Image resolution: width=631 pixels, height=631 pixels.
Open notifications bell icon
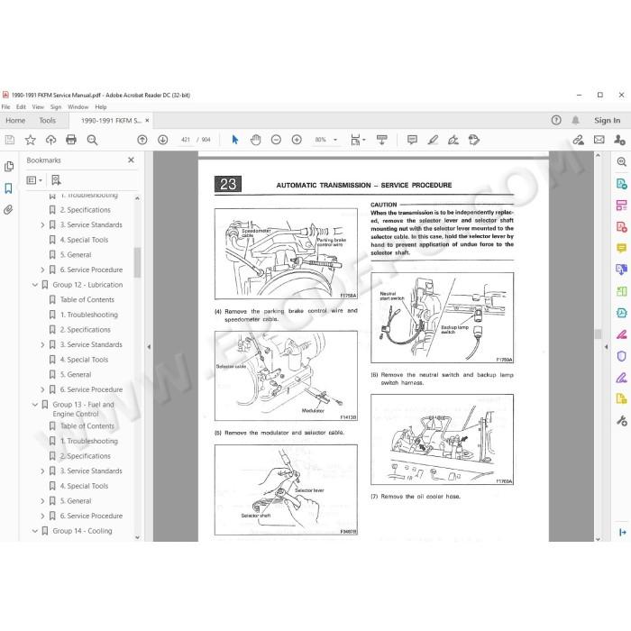coord(575,120)
